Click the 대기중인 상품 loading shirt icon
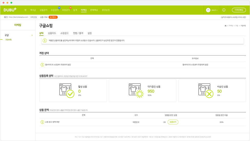 click(136, 90)
